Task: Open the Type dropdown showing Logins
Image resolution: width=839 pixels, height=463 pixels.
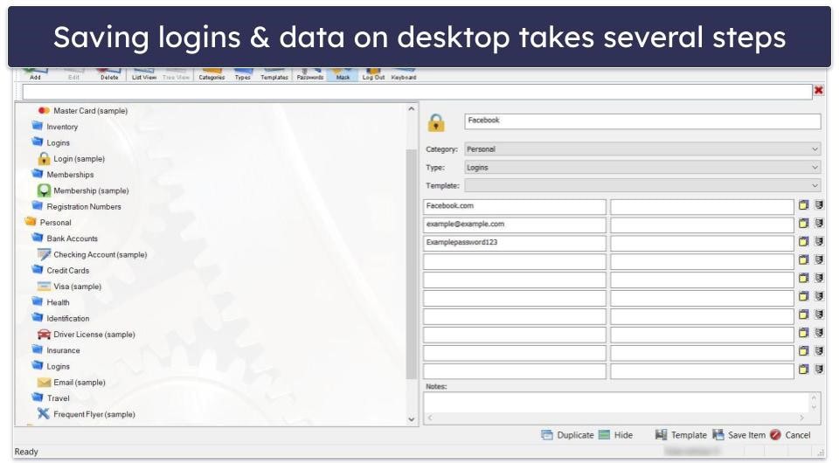Action: [642, 168]
